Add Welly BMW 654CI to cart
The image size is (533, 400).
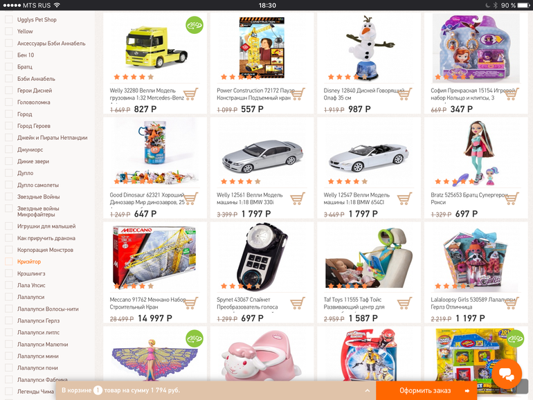tap(404, 199)
